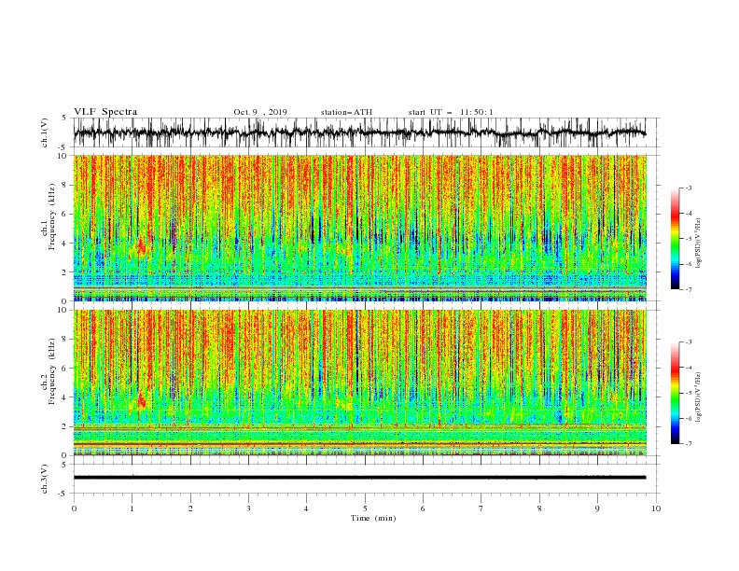Viewport: 739px width, 571px height.
Task: Click the '-7' value on ch.2 colorbar
Action: click(x=688, y=443)
